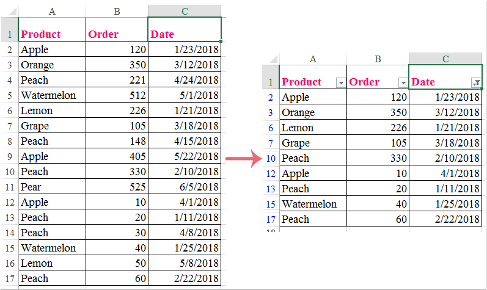Select the order cell containing 405
Screen dimensions: 487x290
[x=116, y=156]
